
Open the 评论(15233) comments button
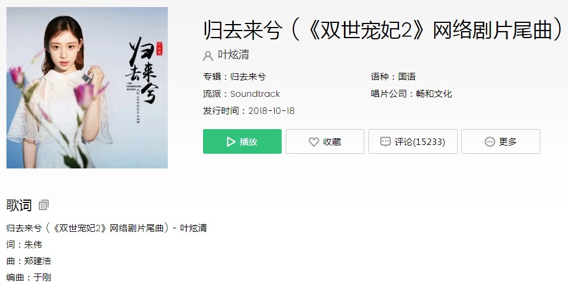click(x=413, y=141)
